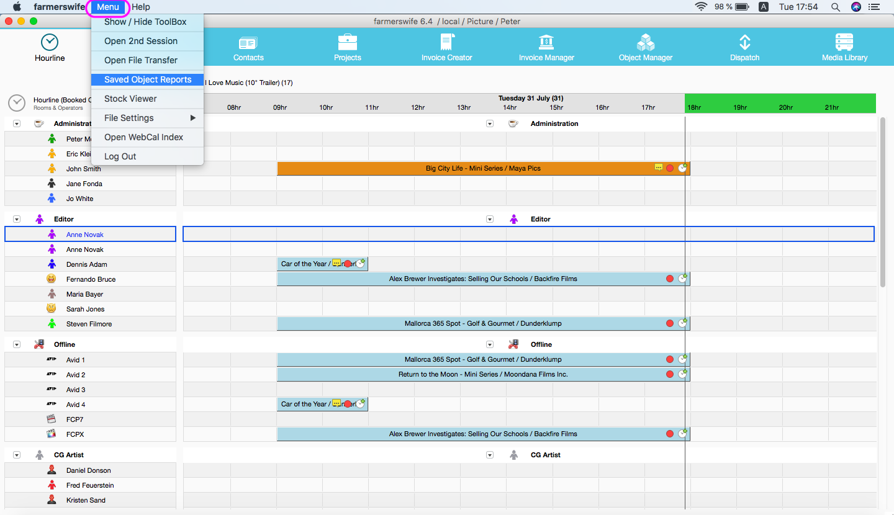The width and height of the screenshot is (894, 515).
Task: Open Avid 4 Car of the Year booking
Action: [x=322, y=405]
